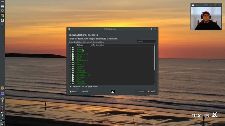Image resolution: width=225 pixels, height=126 pixels.
Task: Click the Graphics category folder icon
Action: [73, 66]
